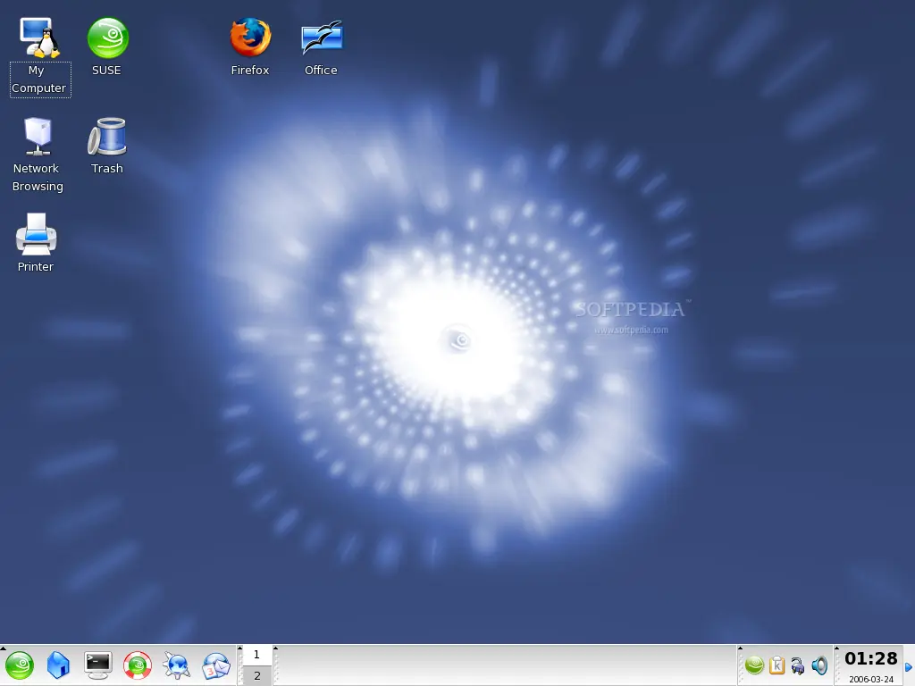Open the Office desktop shortcut
Viewport: 915px width, 686px height.
coord(322,38)
